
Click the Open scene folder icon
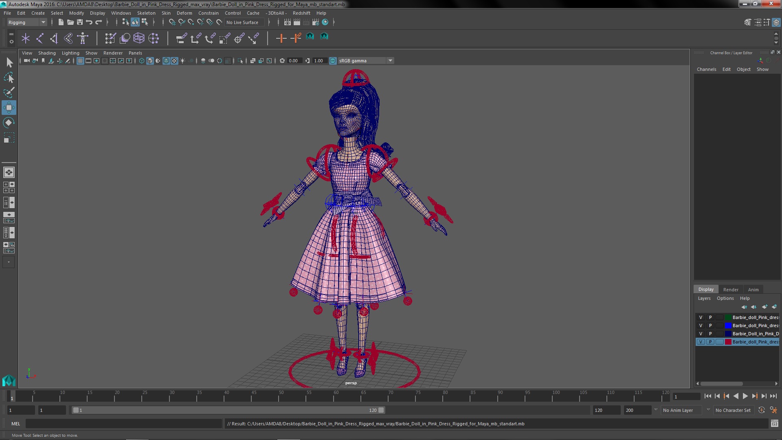[x=70, y=22]
